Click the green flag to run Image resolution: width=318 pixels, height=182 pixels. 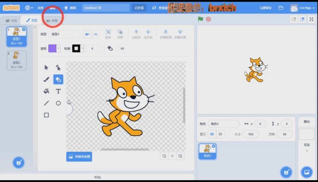coord(201,19)
